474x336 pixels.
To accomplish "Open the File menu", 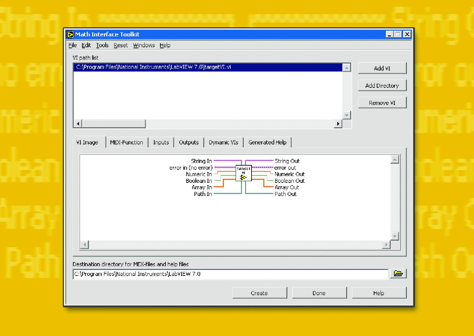I will coord(72,45).
